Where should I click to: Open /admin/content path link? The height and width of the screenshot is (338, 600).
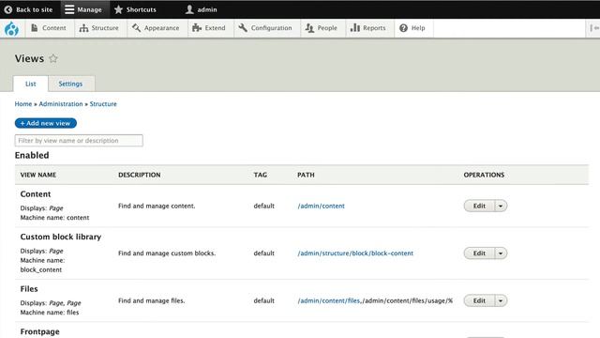point(321,206)
